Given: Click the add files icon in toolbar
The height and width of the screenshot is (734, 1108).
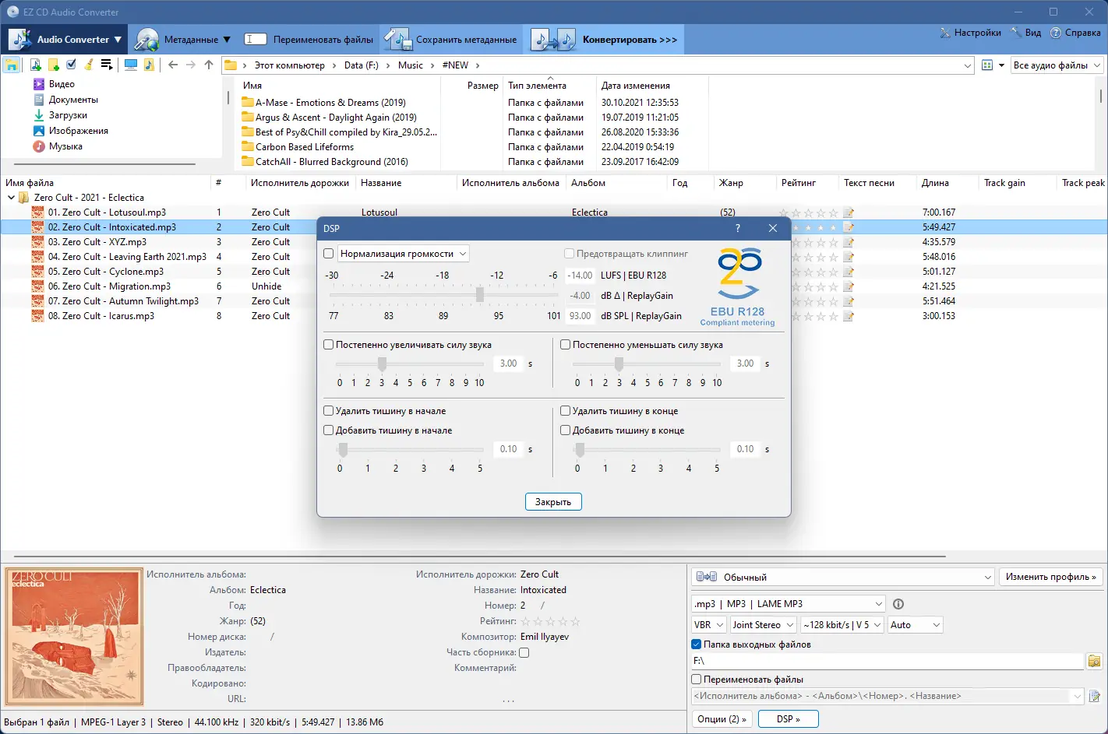Looking at the screenshot, I should point(35,65).
